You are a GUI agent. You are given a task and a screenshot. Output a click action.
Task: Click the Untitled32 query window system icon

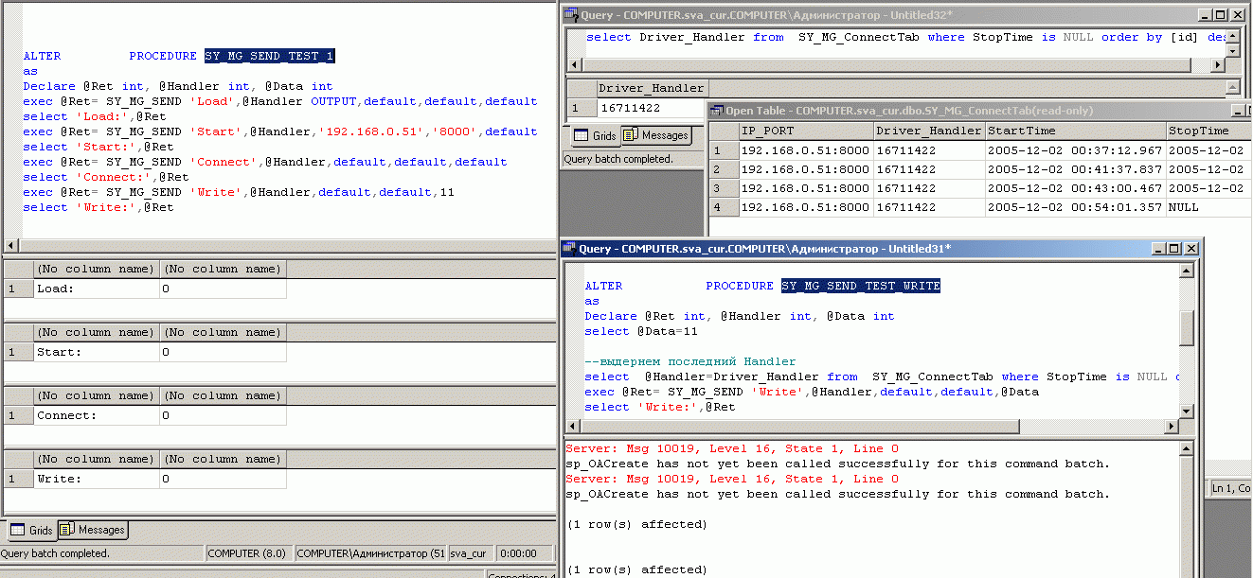[571, 14]
